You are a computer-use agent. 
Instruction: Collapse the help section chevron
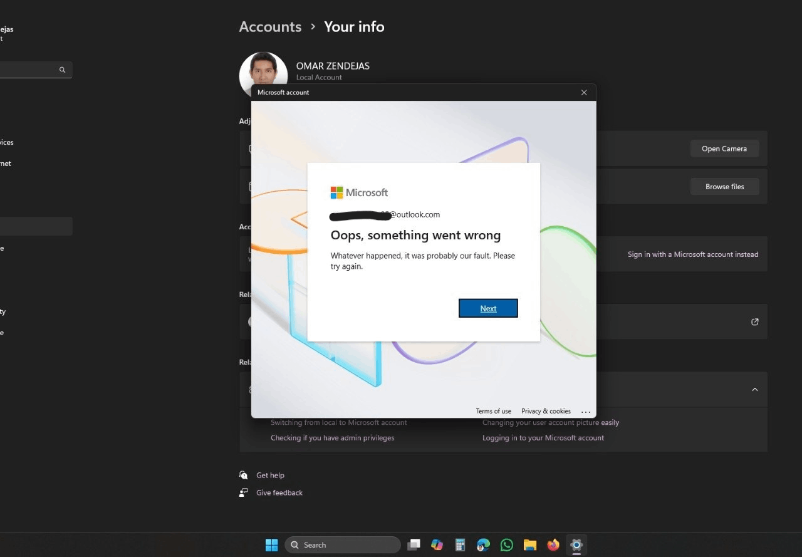[x=755, y=390]
